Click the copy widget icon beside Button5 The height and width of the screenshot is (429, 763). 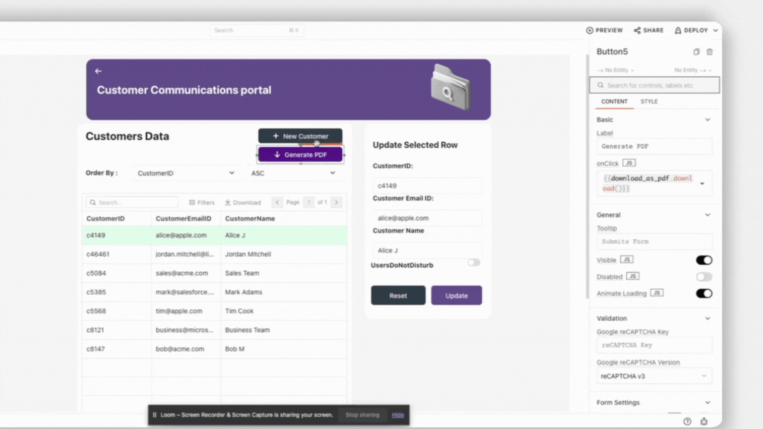tap(696, 52)
